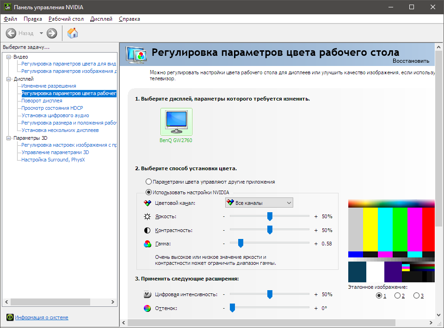Click the digital vibrance icon
The height and width of the screenshot is (328, 444).
[147, 294]
